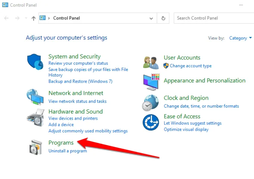Open View network status and tasks
The image size is (254, 179).
click(77, 101)
